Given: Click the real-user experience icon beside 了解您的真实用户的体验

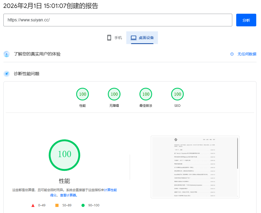Looking at the screenshot, I should pyautogui.click(x=7, y=54).
